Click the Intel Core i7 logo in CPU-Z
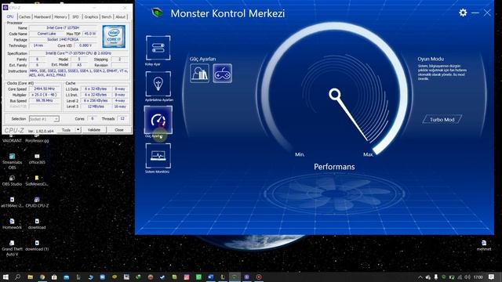The image size is (502, 282). [x=114, y=37]
